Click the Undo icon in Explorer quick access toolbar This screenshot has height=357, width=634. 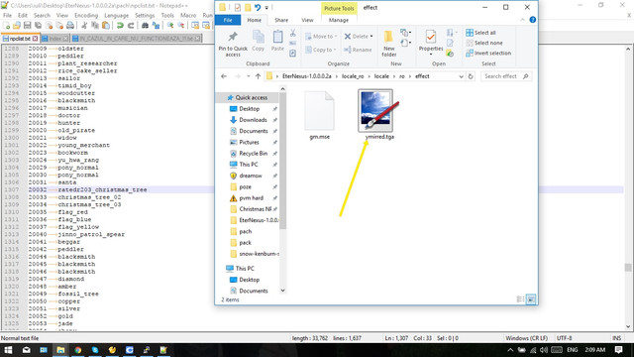tap(258, 7)
